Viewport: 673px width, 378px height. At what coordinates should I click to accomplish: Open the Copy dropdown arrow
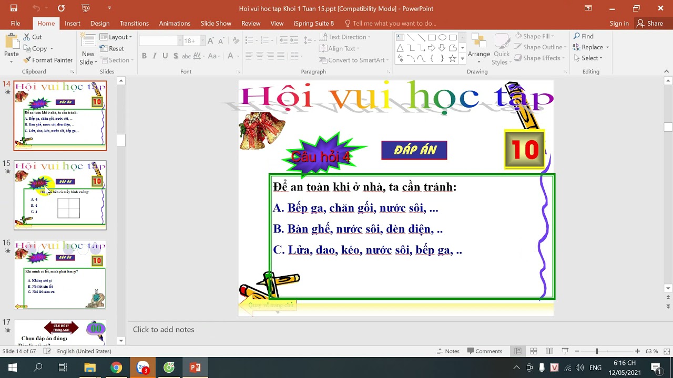(51, 48)
